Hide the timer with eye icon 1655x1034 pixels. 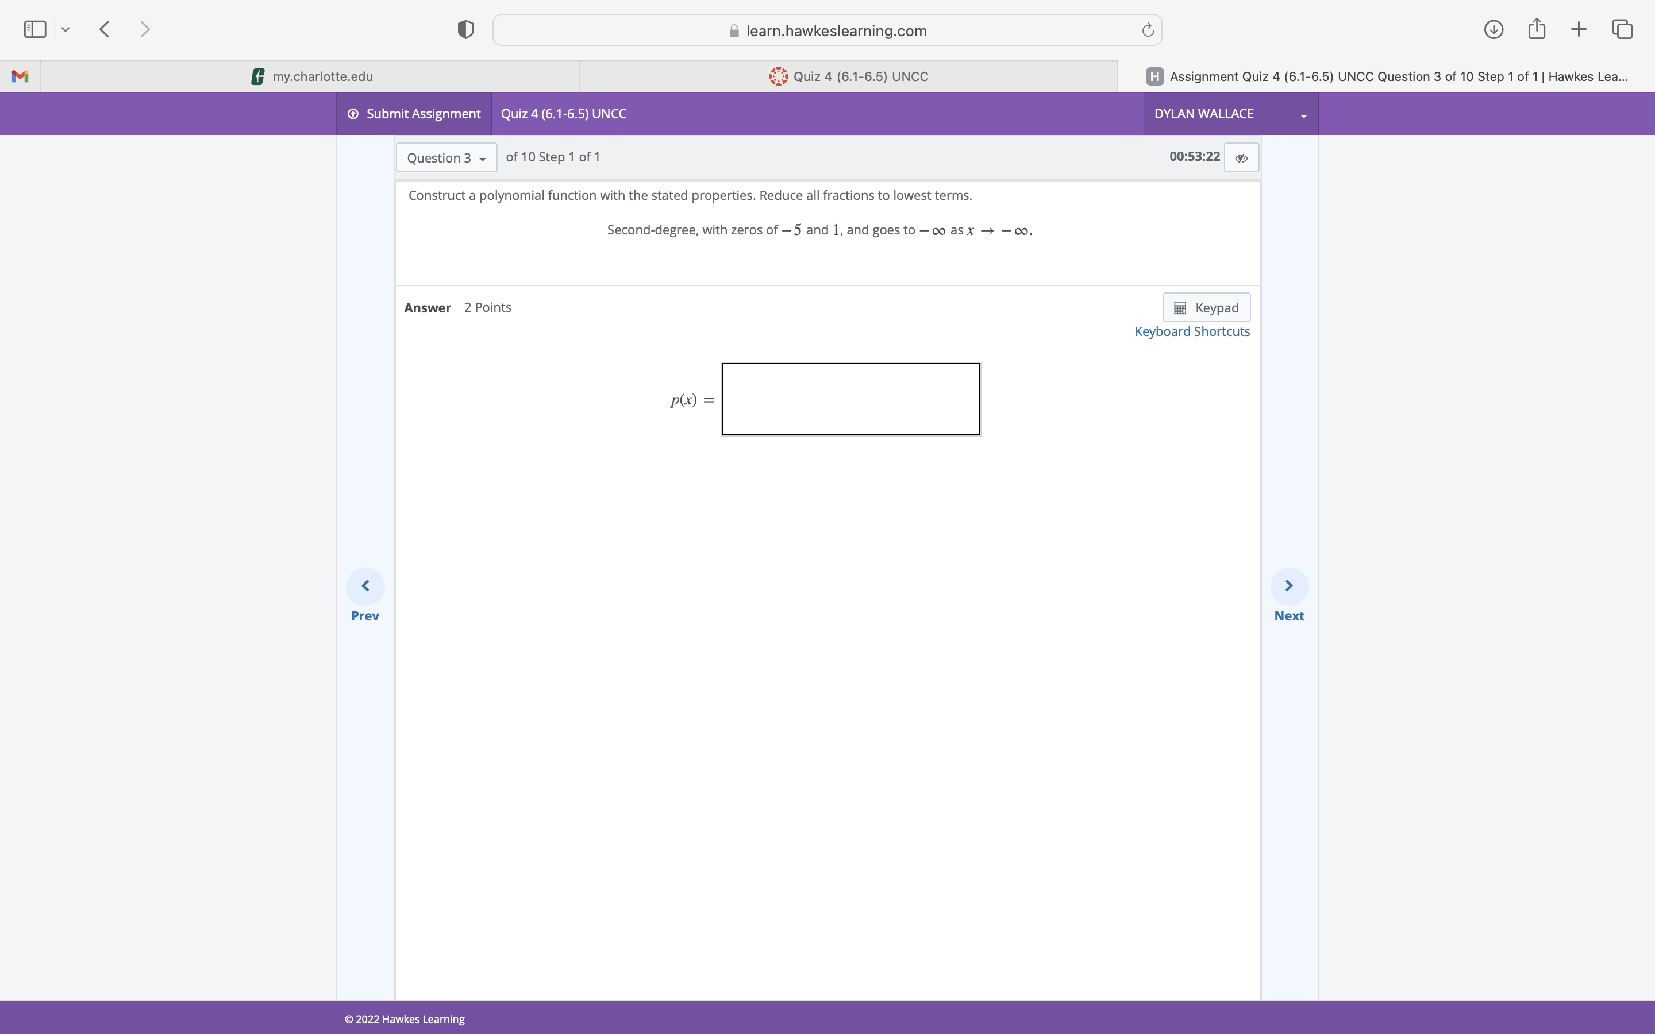click(1241, 158)
